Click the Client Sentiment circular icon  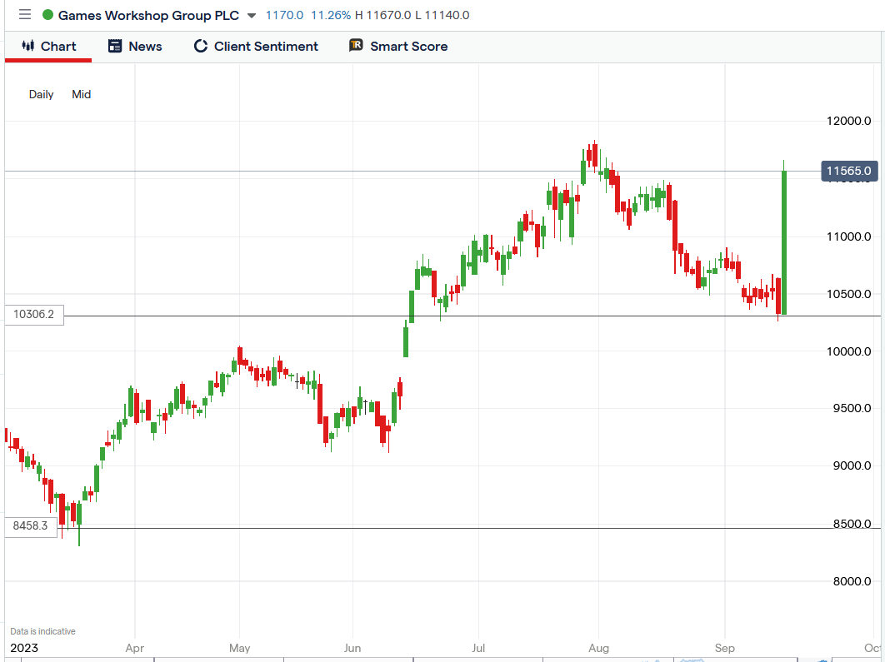pyautogui.click(x=200, y=47)
